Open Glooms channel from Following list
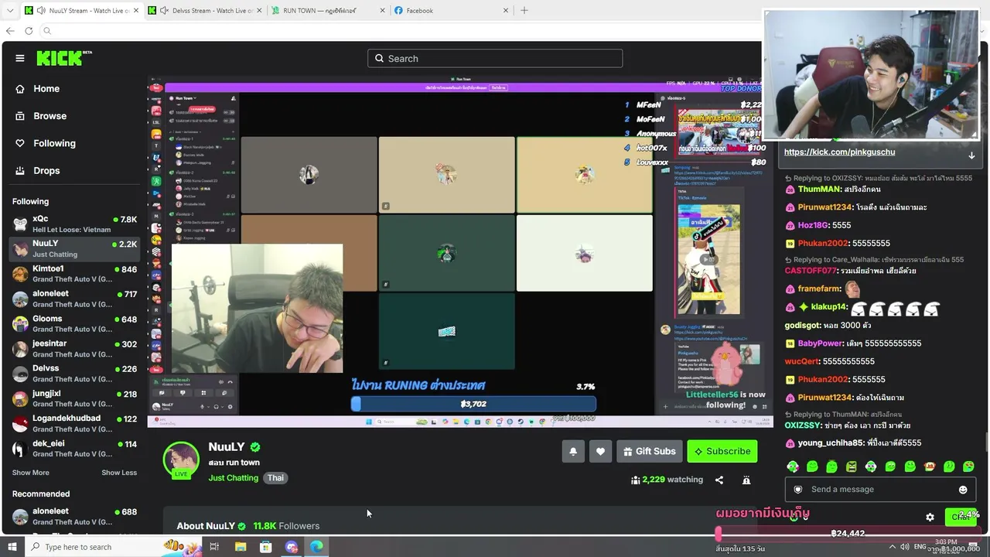990x557 pixels. click(74, 324)
